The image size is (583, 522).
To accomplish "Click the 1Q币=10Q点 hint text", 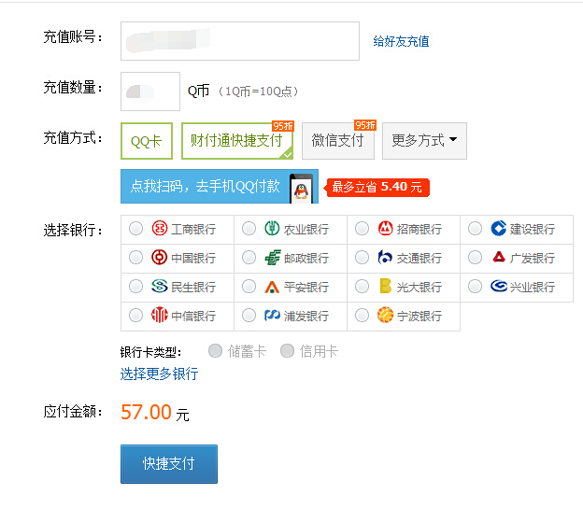I will (x=258, y=91).
